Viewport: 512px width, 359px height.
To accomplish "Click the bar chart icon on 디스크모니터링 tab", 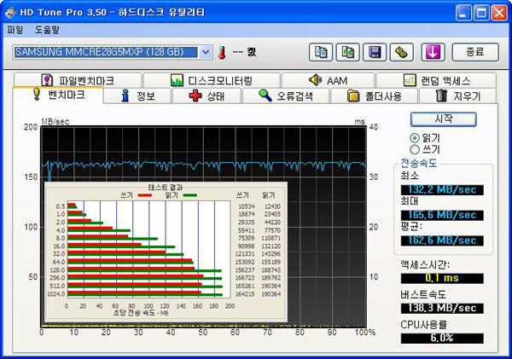I will tap(177, 80).
